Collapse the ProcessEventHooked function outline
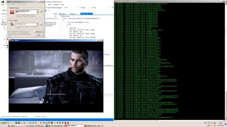 tap(62, 19)
